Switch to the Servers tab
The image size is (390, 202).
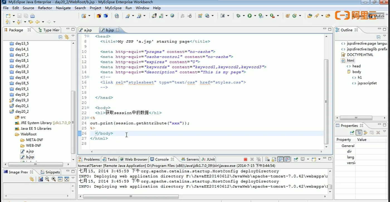[190, 159]
